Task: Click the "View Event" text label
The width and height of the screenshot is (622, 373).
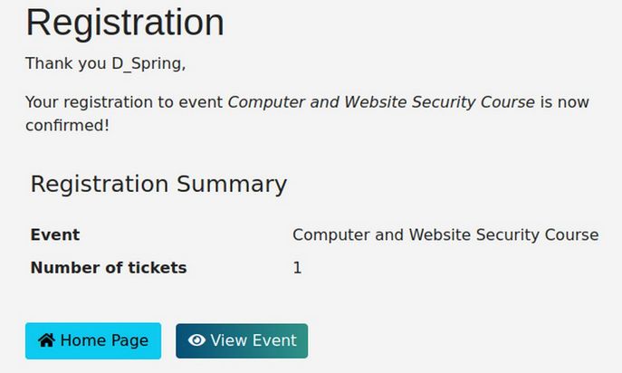Action: (254, 340)
